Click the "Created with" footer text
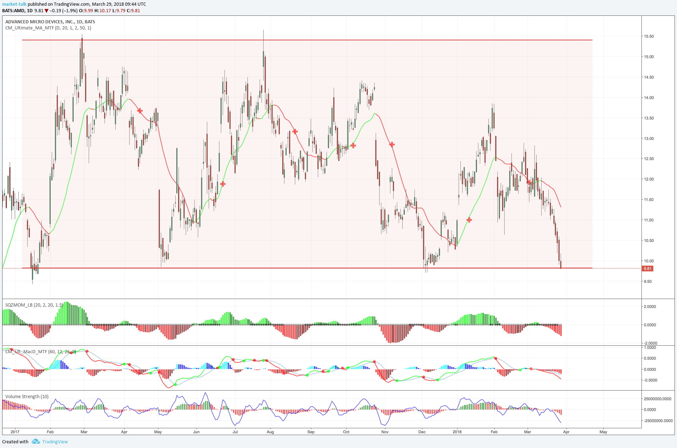The image size is (677, 448). [x=15, y=442]
